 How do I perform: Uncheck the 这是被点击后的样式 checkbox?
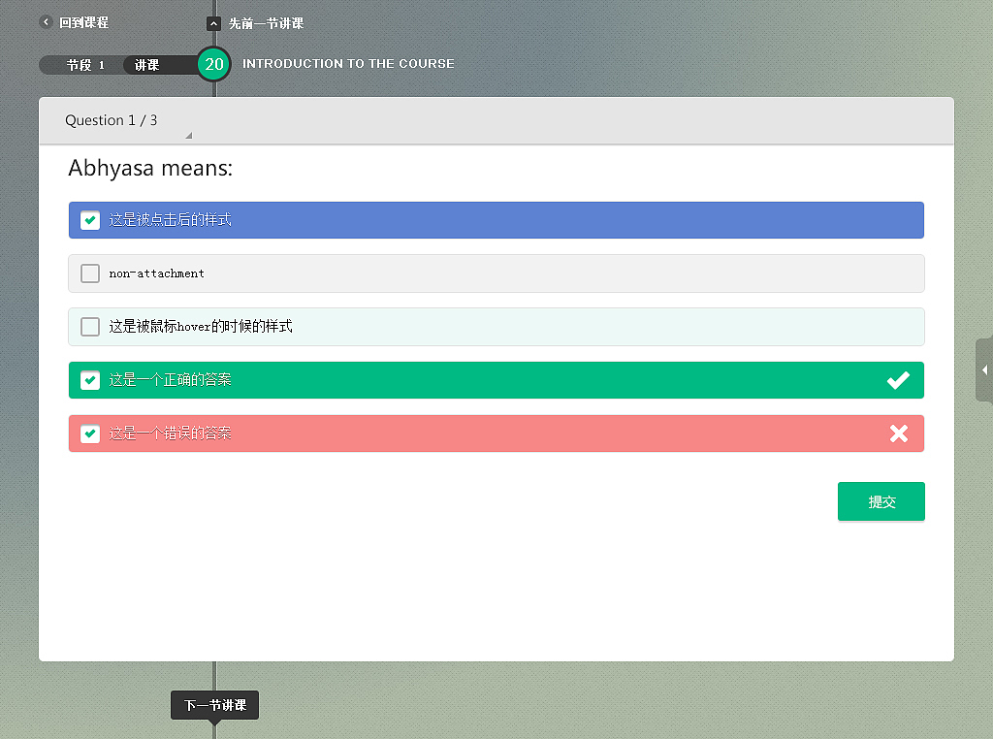tap(90, 220)
